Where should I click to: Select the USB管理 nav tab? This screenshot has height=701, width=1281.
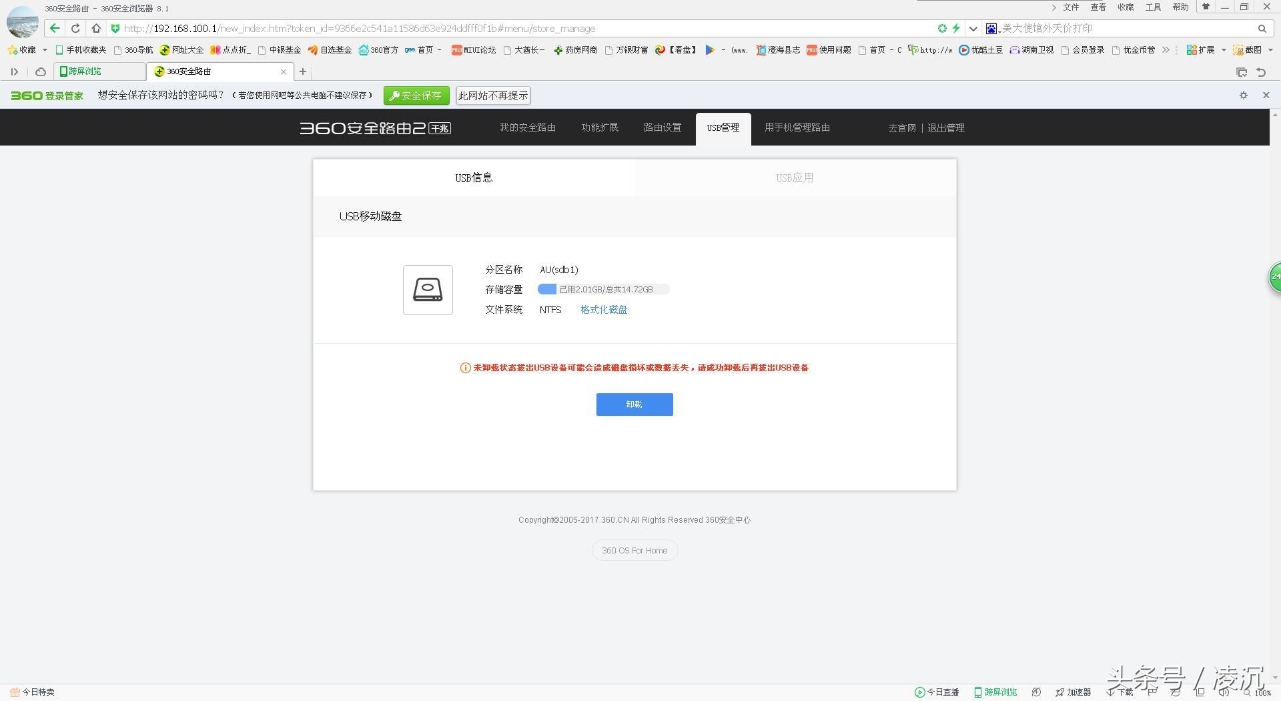point(723,128)
